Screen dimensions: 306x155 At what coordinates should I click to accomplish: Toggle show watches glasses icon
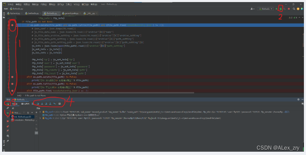pos(36,133)
